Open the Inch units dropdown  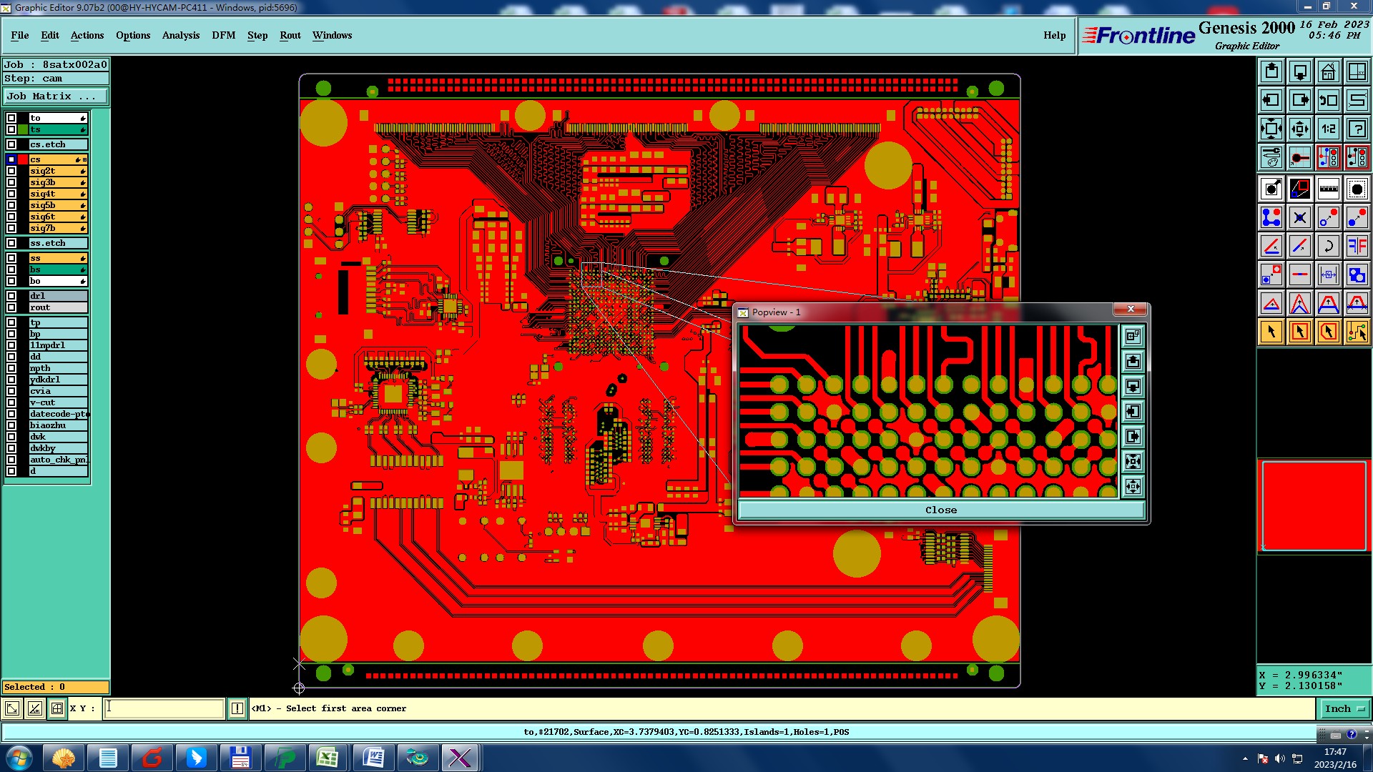point(1344,708)
